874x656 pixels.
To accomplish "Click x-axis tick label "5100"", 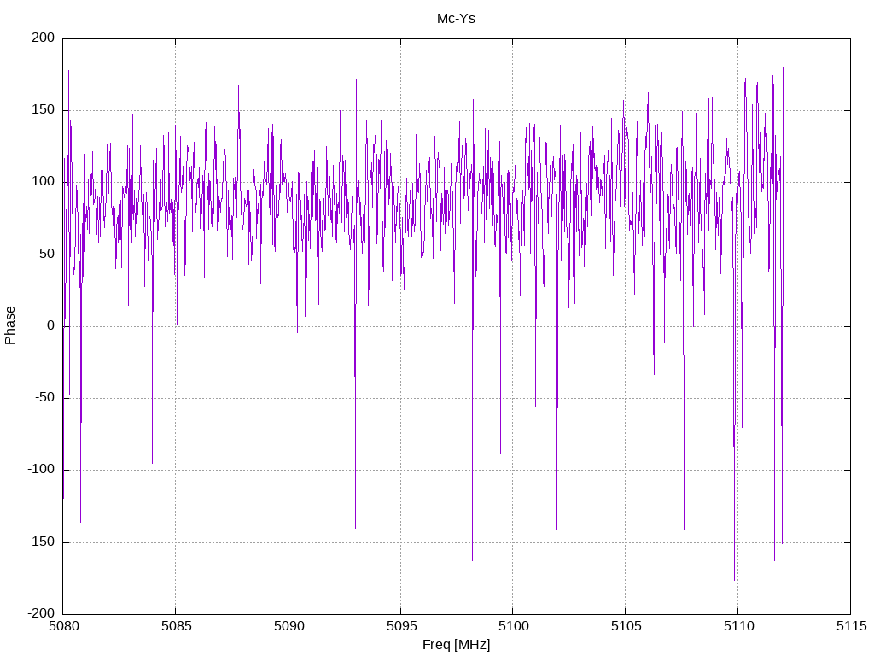I will click(x=514, y=626).
